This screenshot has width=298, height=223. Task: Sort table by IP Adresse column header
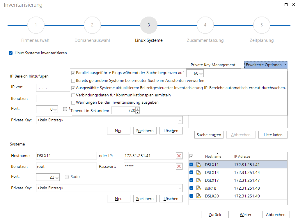246,156
